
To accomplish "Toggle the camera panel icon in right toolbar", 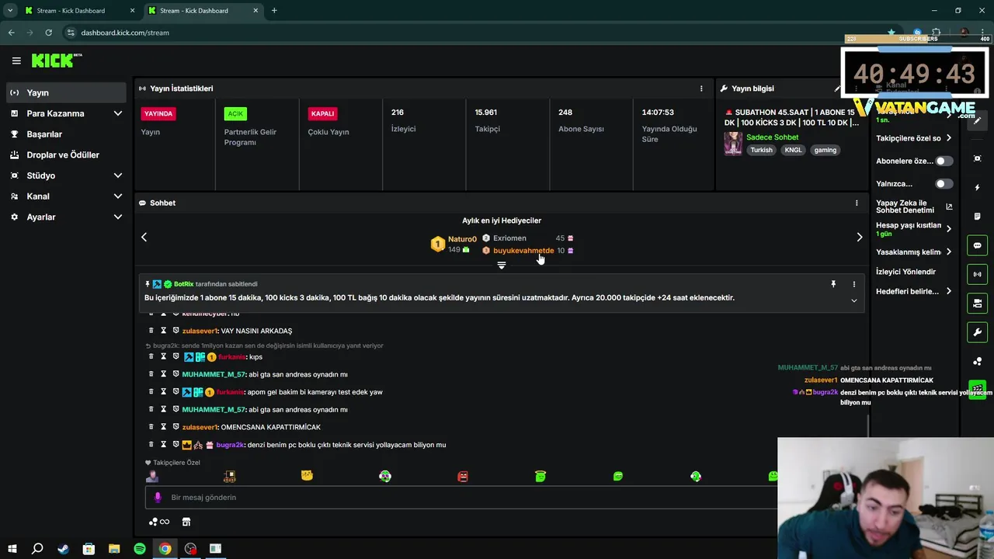I will coord(977,303).
